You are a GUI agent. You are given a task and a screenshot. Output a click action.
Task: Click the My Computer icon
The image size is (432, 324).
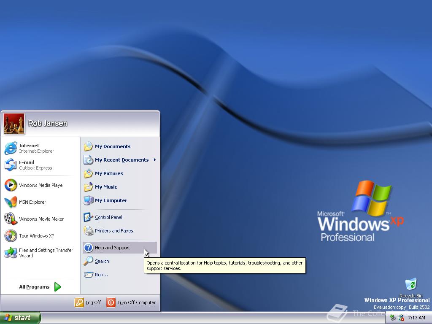[88, 200]
